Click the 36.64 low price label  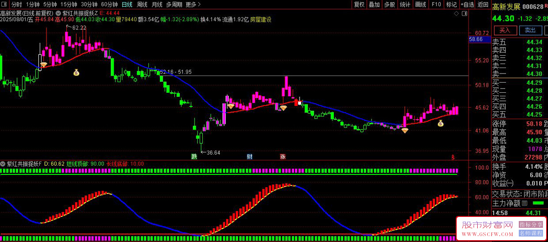tap(213, 153)
